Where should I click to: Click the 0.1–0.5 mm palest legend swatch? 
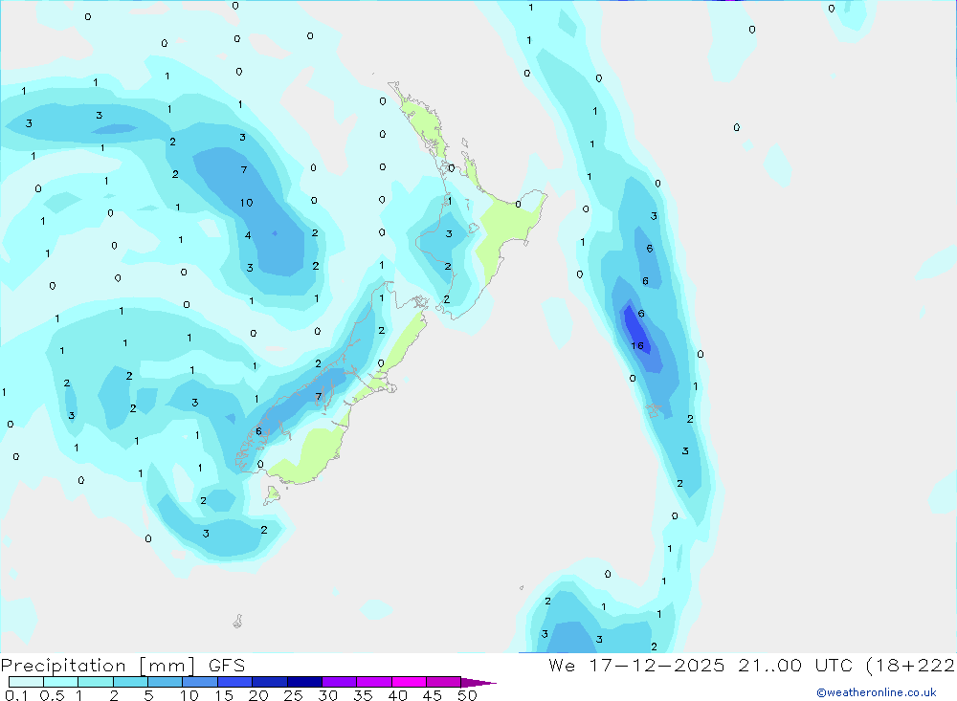pos(26,682)
